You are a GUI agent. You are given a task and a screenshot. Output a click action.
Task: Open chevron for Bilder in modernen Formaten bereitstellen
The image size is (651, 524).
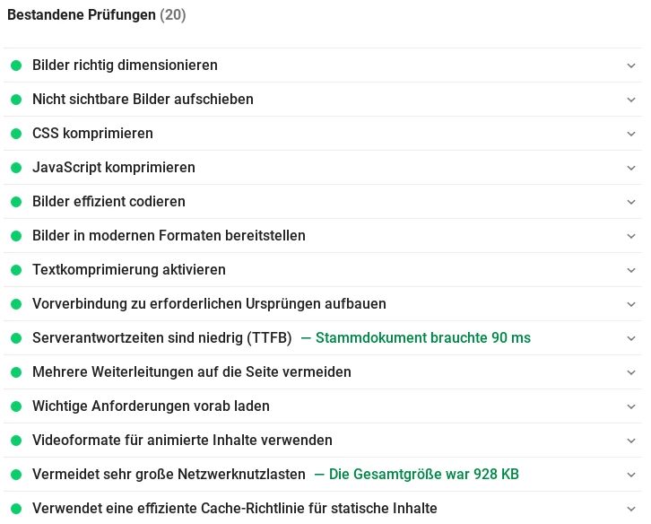(x=631, y=236)
